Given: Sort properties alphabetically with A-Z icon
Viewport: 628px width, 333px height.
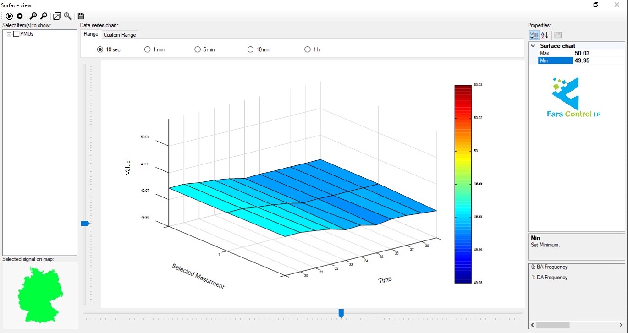Looking at the screenshot, I should (x=545, y=35).
